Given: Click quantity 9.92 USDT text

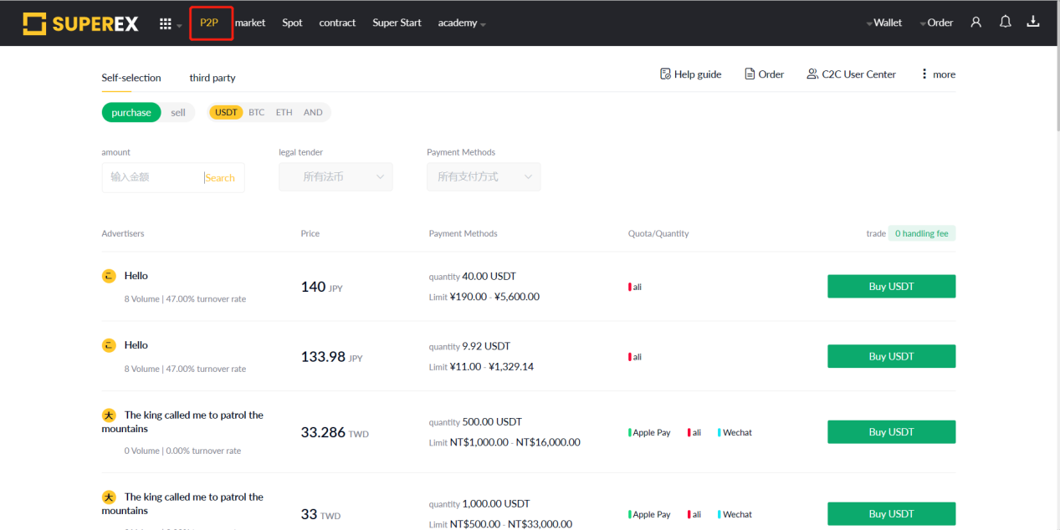Looking at the screenshot, I should pos(469,346).
